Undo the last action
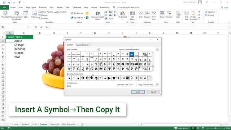 [9, 3]
